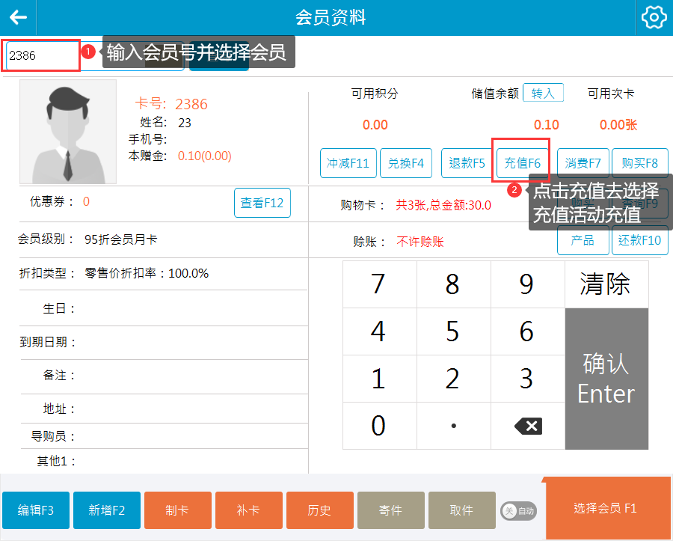Hit 清除 to clear keypad entry

click(606, 284)
